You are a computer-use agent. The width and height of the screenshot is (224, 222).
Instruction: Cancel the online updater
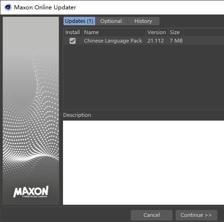pos(152,215)
